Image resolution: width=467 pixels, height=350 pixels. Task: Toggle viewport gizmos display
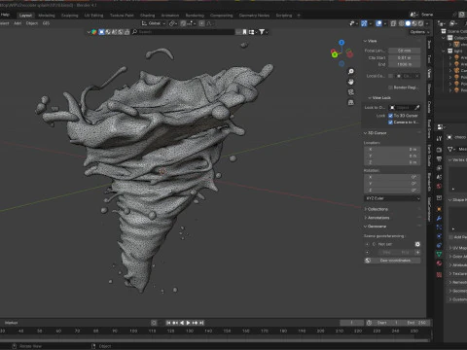pos(364,23)
